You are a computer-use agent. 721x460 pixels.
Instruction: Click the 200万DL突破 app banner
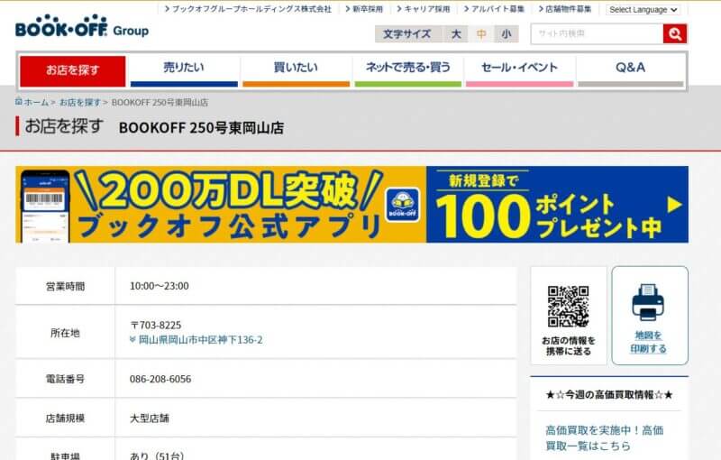[221, 204]
